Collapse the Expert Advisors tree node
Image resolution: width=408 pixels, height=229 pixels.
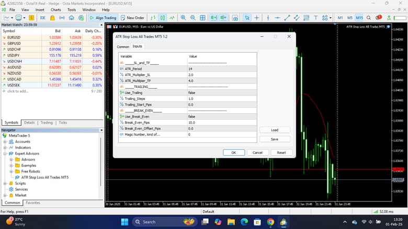(x=5, y=154)
